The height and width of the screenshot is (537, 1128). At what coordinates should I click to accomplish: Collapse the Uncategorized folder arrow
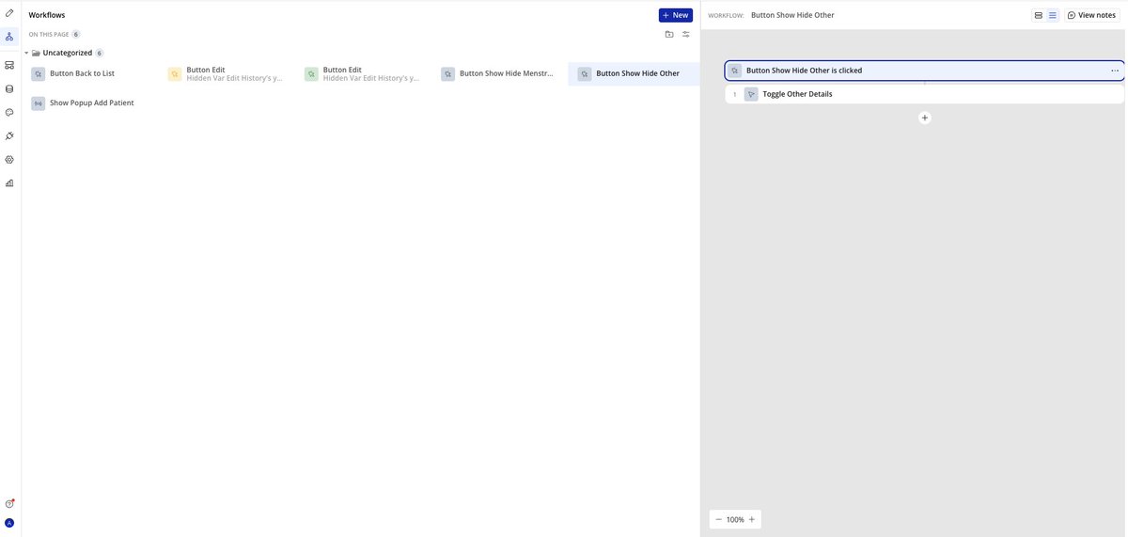pos(26,53)
